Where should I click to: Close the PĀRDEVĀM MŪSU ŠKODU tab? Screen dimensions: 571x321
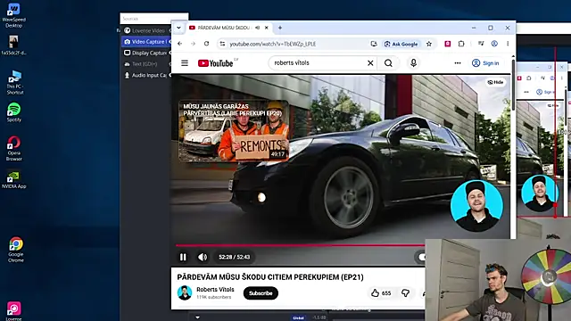pos(267,28)
